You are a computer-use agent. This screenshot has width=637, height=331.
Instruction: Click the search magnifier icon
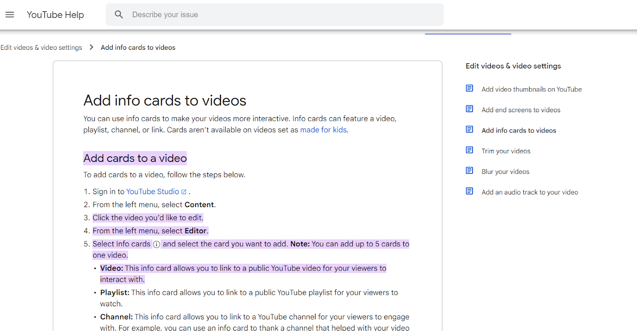click(x=119, y=15)
